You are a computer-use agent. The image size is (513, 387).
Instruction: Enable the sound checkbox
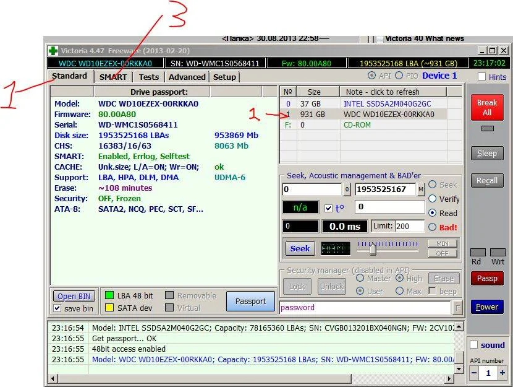tap(474, 345)
